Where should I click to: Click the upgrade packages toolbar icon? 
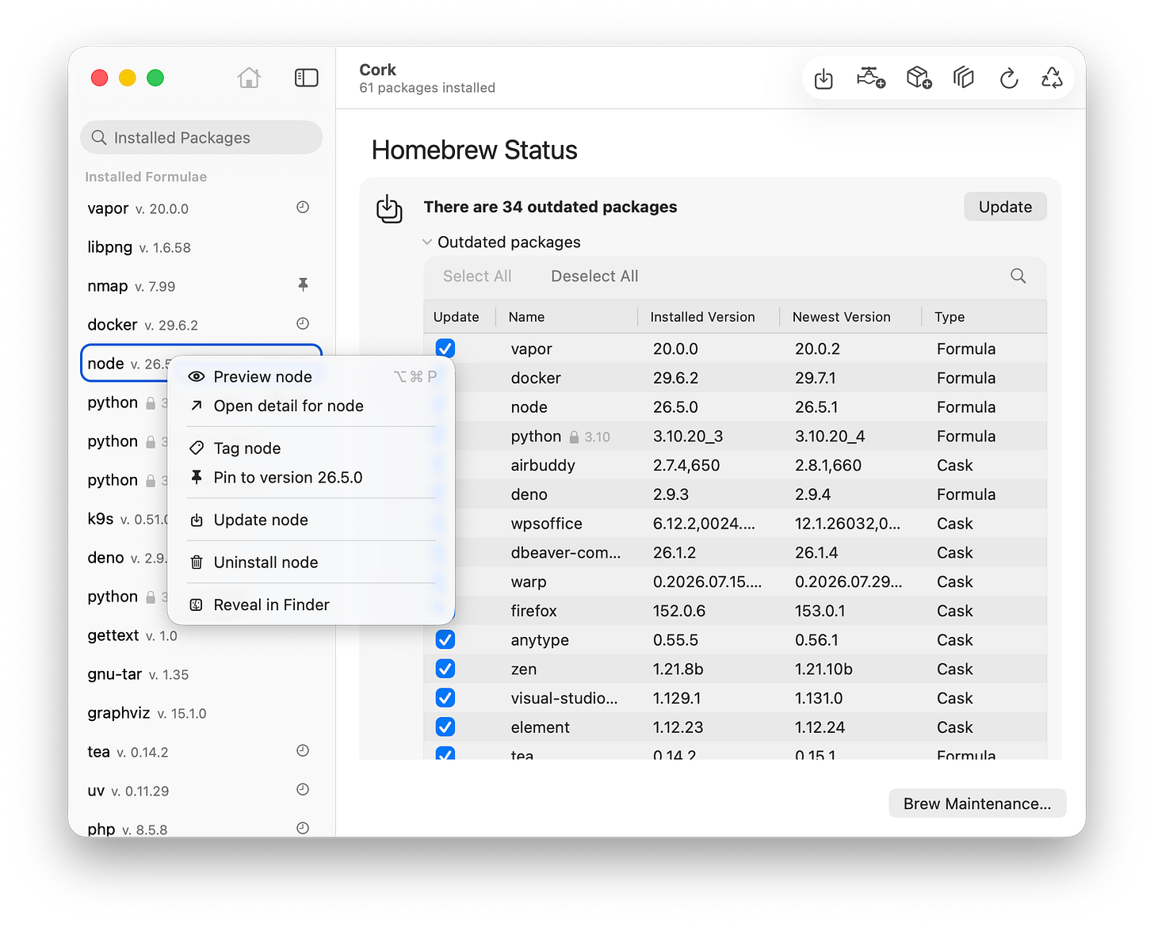click(823, 78)
